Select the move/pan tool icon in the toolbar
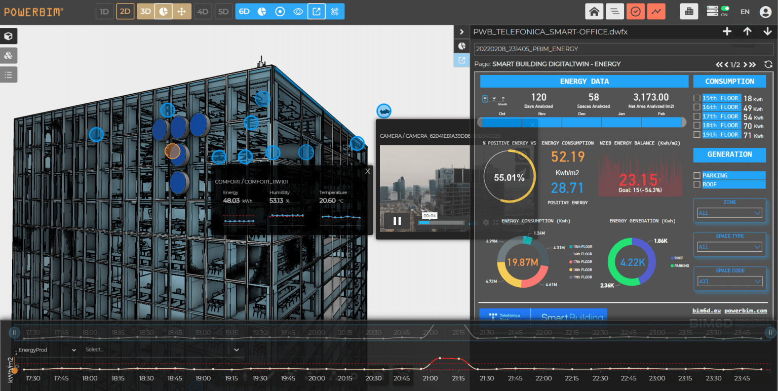 (181, 11)
